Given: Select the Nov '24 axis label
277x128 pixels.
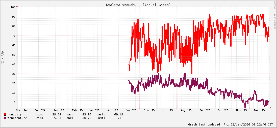Looking at the screenshot, I should [21, 110].
